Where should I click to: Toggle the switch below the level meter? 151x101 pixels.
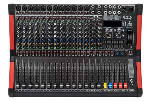point(131,47)
